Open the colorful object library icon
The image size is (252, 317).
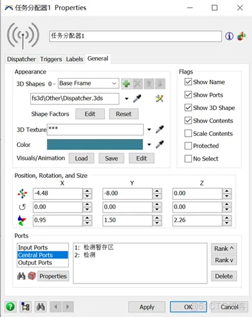pyautogui.click(x=242, y=36)
